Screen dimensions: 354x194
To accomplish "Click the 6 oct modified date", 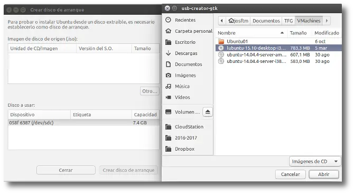I will point(320,41).
